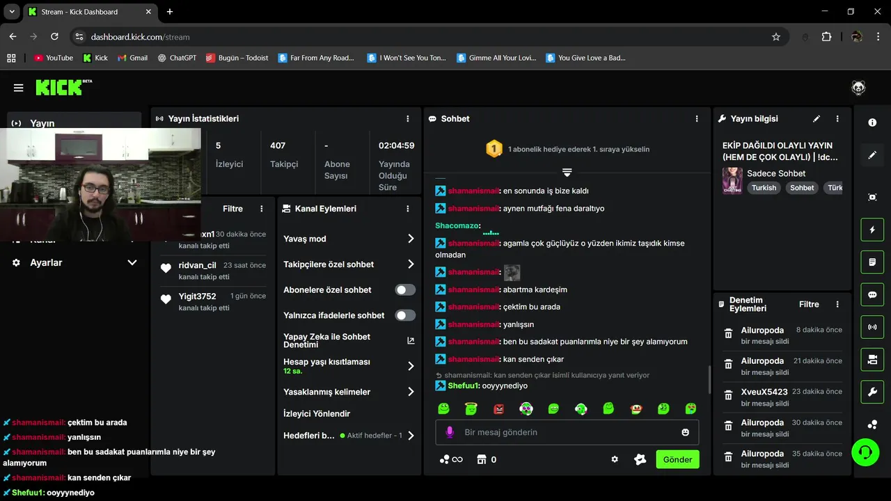
Task: Click the chat panel scrollbar
Action: (709, 379)
